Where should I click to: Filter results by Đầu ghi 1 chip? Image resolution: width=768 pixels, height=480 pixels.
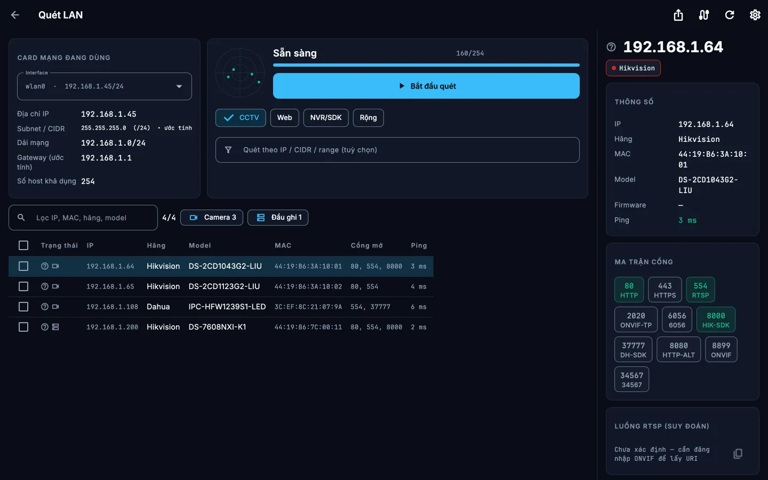coord(278,218)
